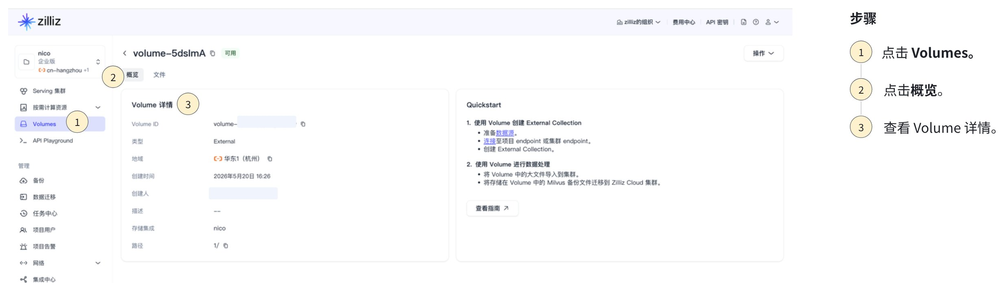The height and width of the screenshot is (291, 1004).
Task: Click the creation time 2026年5月20日 16:26
Action: [x=242, y=176]
